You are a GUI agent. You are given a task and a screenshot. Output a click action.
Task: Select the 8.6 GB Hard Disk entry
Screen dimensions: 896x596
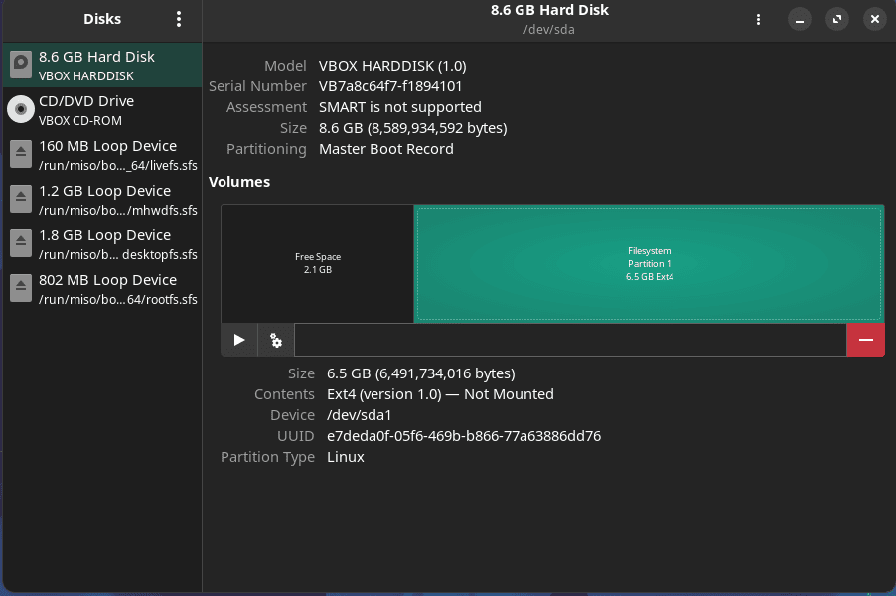click(107, 65)
